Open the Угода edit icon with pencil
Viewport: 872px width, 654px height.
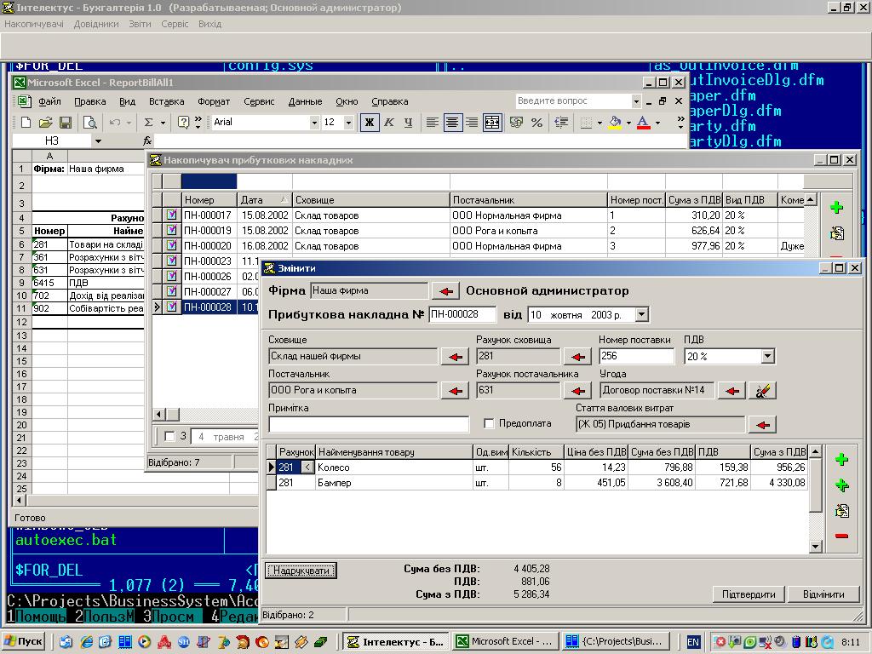click(x=762, y=391)
